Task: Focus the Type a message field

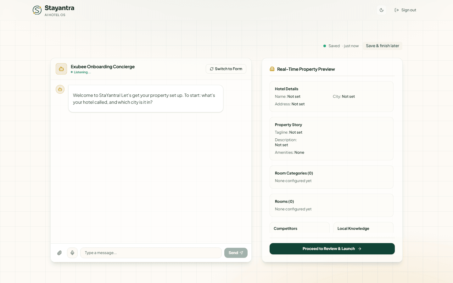Action: [x=151, y=253]
